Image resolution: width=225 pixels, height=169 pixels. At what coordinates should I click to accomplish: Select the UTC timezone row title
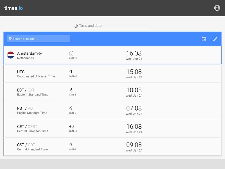coord(21,72)
